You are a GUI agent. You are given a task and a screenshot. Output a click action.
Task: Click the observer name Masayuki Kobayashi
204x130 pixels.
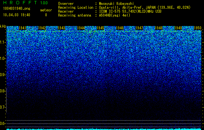pyautogui.click(x=116, y=4)
